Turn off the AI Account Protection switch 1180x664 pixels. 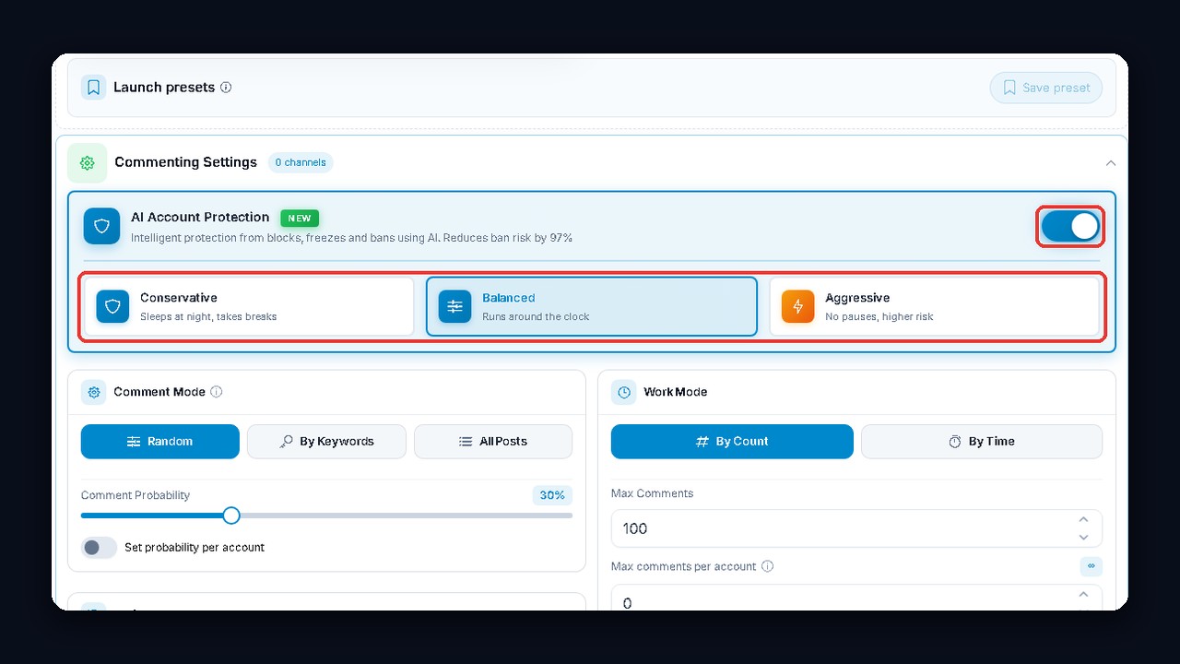click(x=1070, y=226)
